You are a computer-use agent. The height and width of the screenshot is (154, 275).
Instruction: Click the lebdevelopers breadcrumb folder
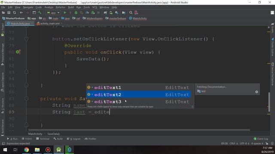(x=93, y=18)
